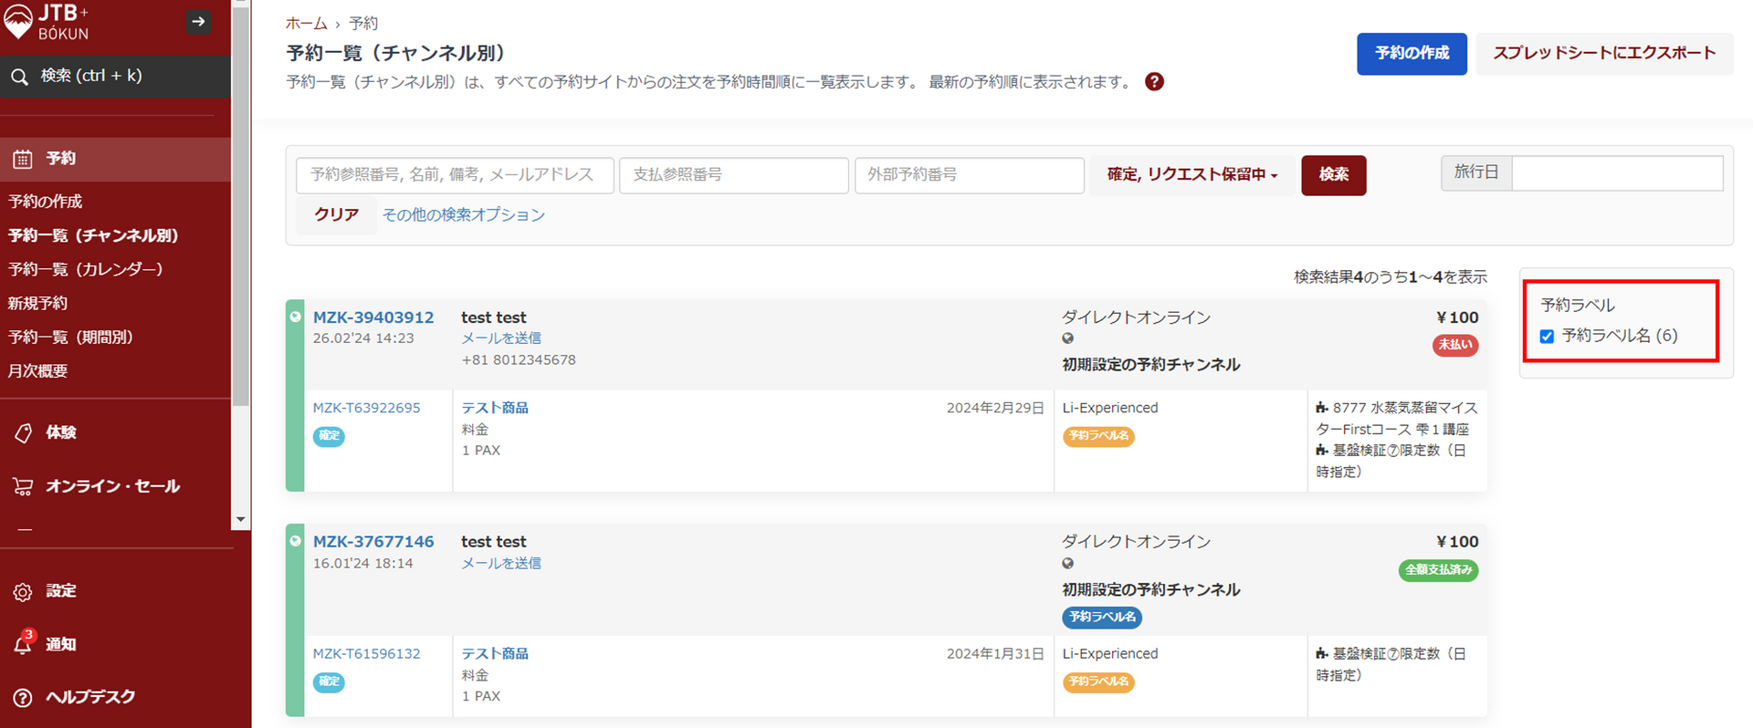The height and width of the screenshot is (728, 1753).
Task: Open the ヘルプデスク help icon
Action: [23, 697]
